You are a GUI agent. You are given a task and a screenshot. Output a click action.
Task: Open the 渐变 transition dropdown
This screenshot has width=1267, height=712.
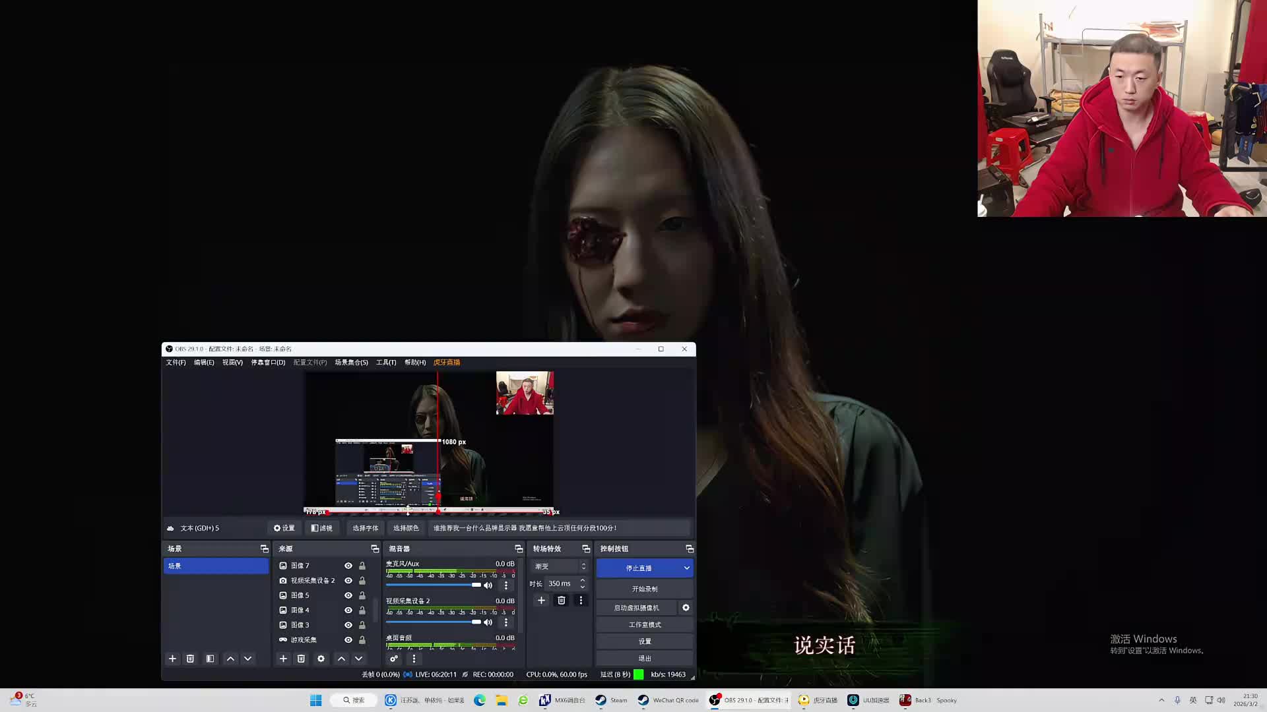560,566
